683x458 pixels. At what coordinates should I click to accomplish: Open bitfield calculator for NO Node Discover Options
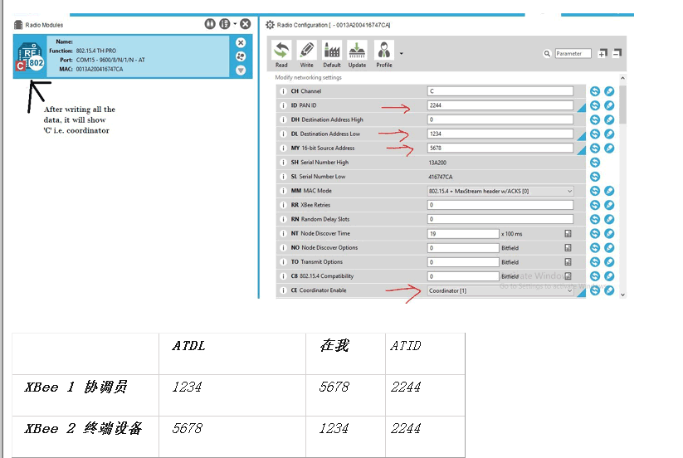[568, 248]
